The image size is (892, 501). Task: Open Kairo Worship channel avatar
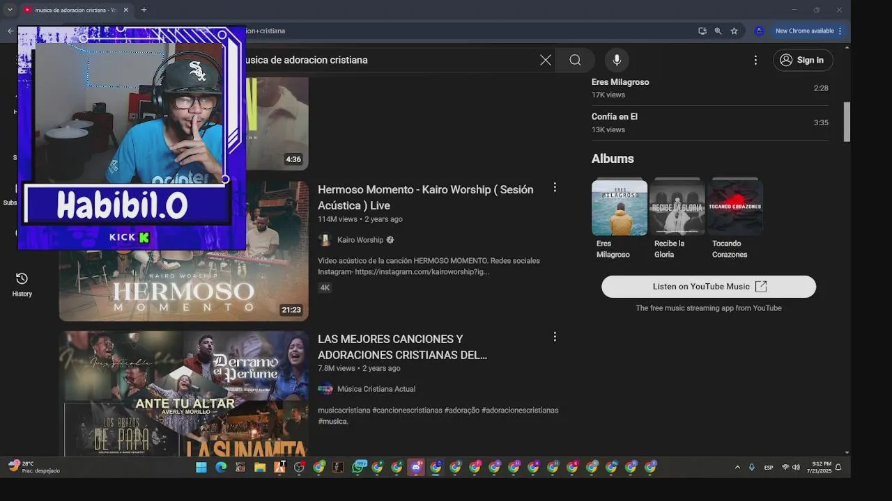(x=325, y=239)
